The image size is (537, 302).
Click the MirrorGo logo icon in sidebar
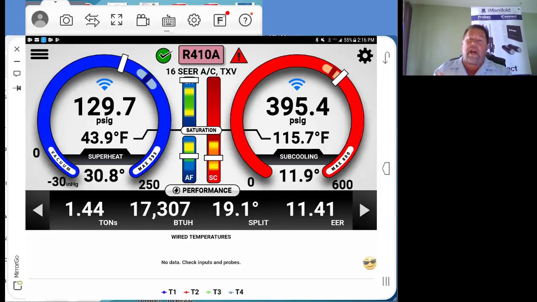pos(17,286)
